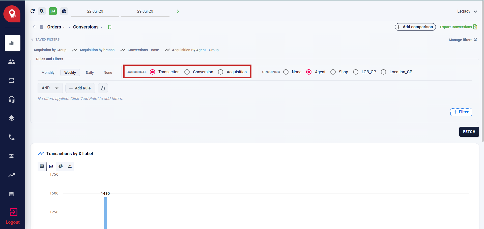Click Add Rule button
The height and width of the screenshot is (229, 484).
pyautogui.click(x=80, y=88)
